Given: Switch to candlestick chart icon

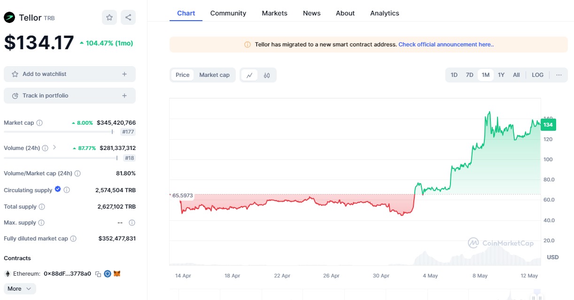Looking at the screenshot, I should point(267,75).
